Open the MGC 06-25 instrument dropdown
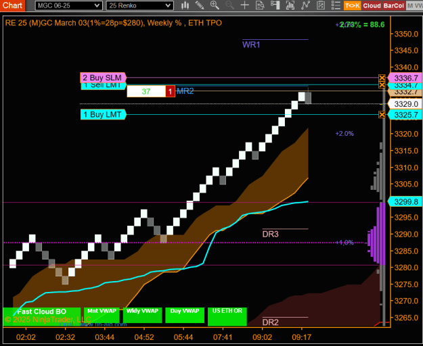The width and height of the screenshot is (423, 346). [68, 5]
